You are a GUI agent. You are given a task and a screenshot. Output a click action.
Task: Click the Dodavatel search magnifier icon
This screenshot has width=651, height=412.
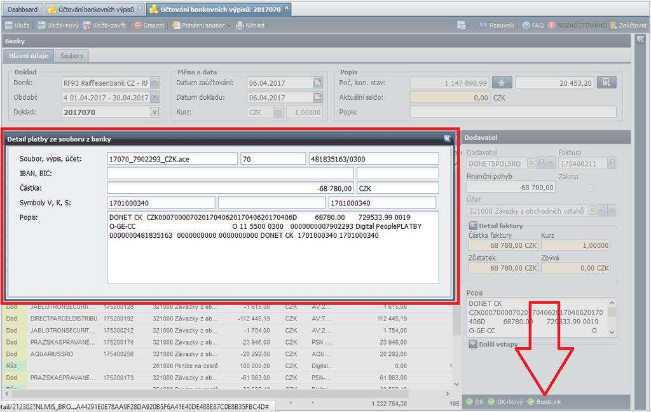[x=540, y=163]
